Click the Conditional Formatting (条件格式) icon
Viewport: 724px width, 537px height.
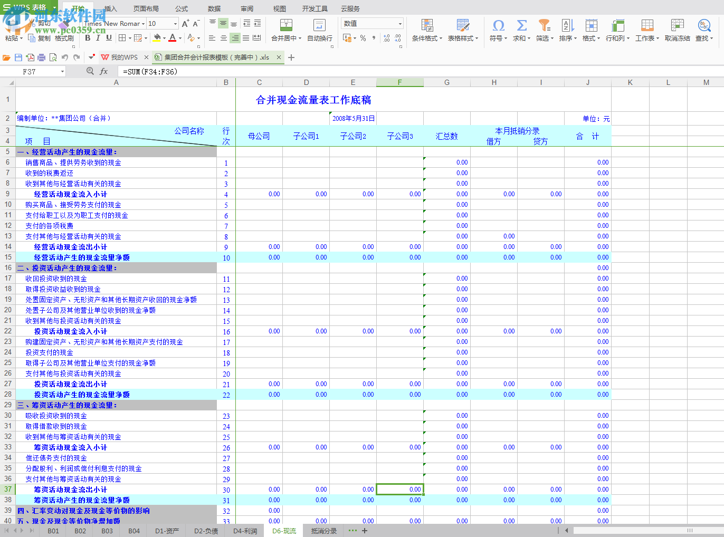pyautogui.click(x=427, y=25)
